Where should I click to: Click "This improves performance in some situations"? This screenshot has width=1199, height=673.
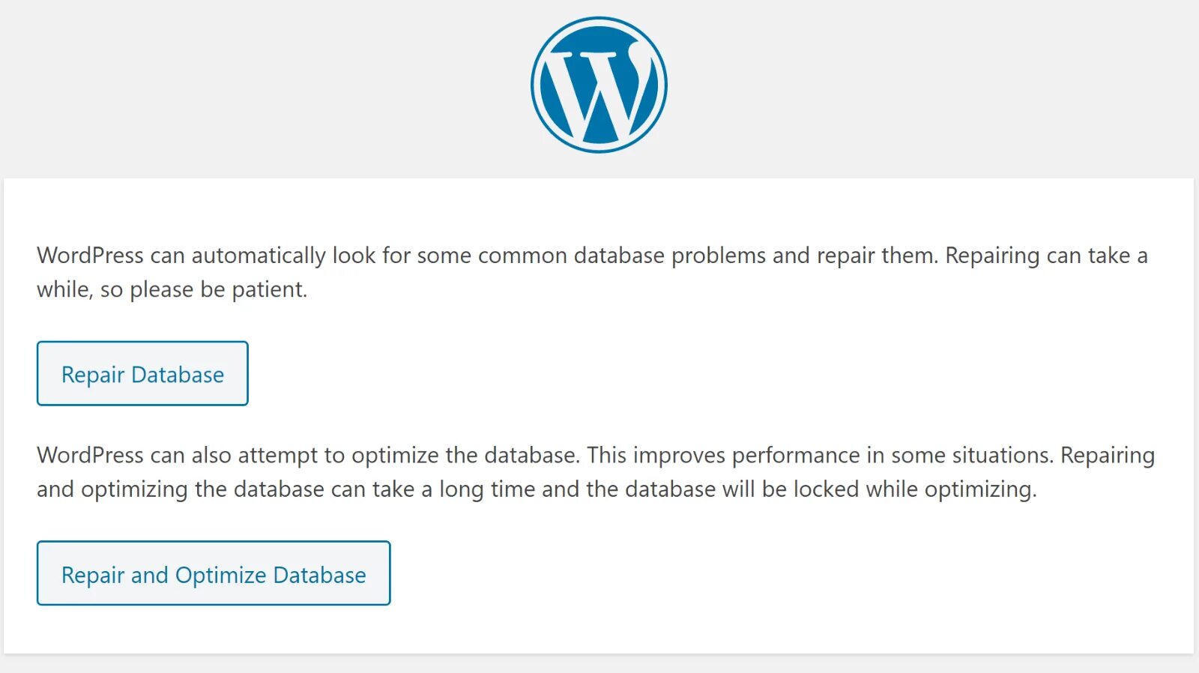coord(820,456)
